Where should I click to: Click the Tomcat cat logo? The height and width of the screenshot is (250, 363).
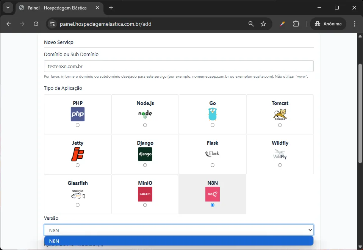coord(280,114)
